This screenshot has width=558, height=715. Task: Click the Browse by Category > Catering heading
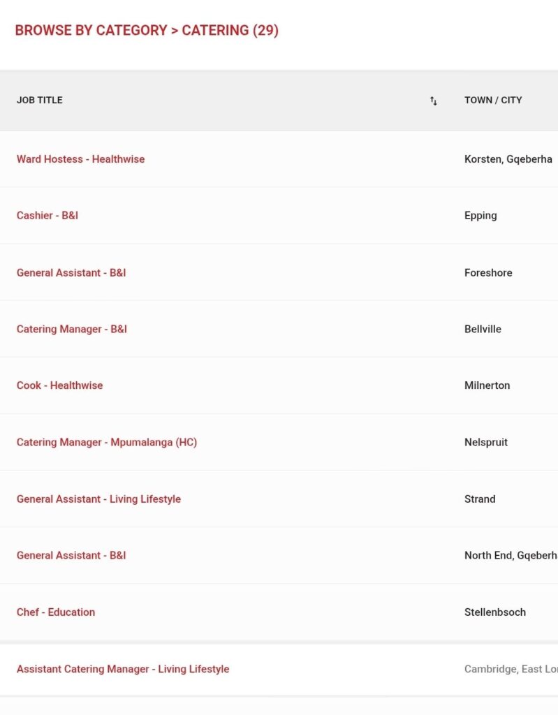(147, 31)
